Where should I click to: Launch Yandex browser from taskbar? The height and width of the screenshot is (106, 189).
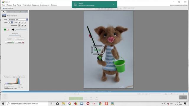tap(94, 103)
